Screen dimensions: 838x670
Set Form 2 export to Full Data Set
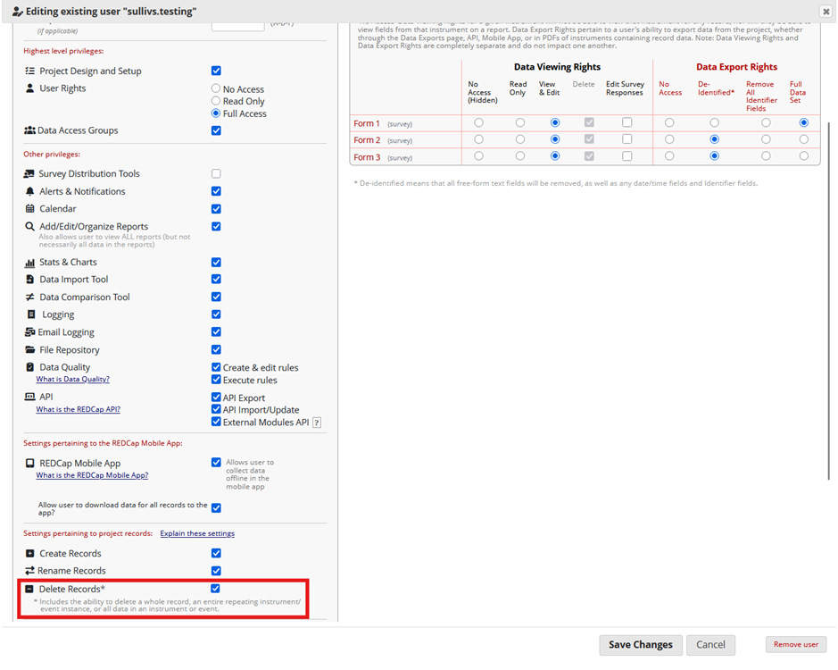pyautogui.click(x=804, y=140)
